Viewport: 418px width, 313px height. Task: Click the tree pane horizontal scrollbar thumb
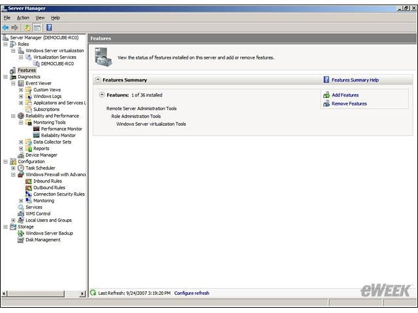click(x=36, y=293)
